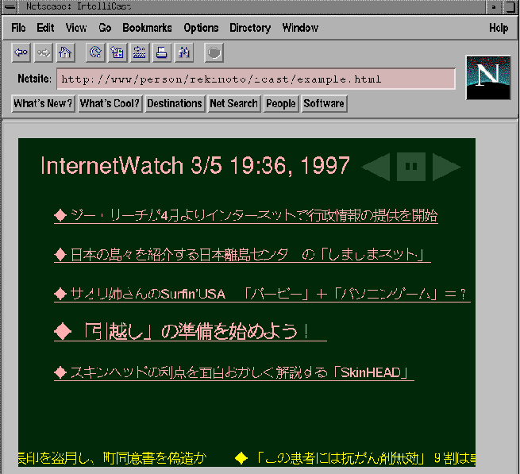520x474 pixels.
Task: Open the Bookmarks menu
Action: click(x=147, y=28)
